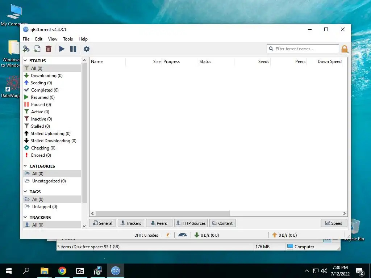The height and width of the screenshot is (278, 371).
Task: Sort by the Progress column header
Action: tap(180, 62)
